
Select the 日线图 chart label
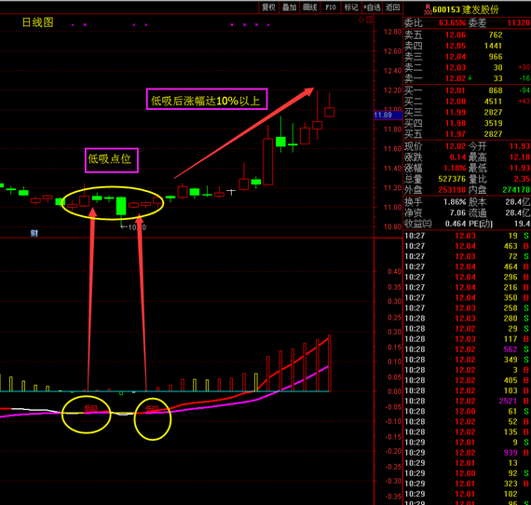click(37, 22)
